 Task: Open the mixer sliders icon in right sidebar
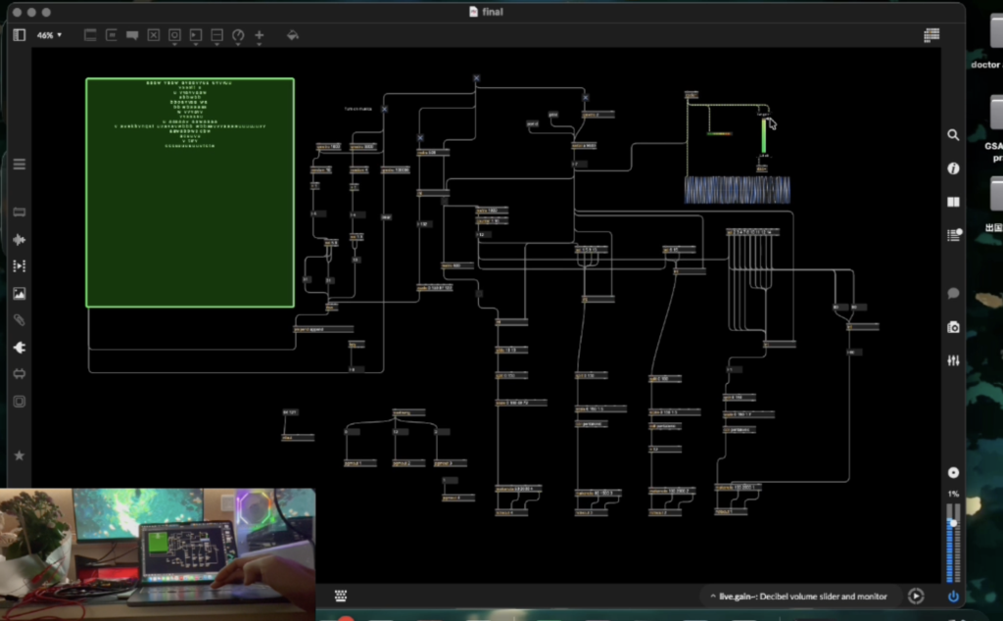tap(953, 360)
